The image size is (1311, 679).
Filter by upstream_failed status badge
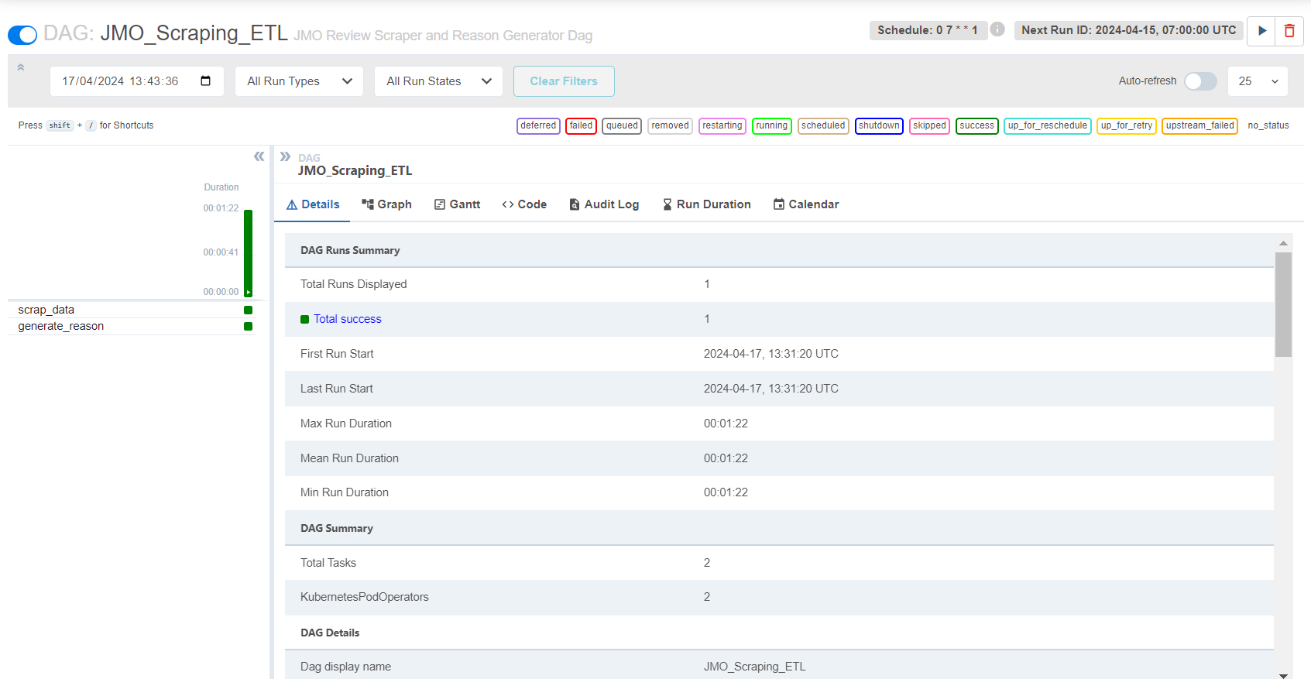click(1199, 125)
